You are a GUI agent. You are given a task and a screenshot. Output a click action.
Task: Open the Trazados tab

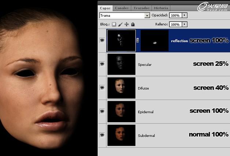141,8
